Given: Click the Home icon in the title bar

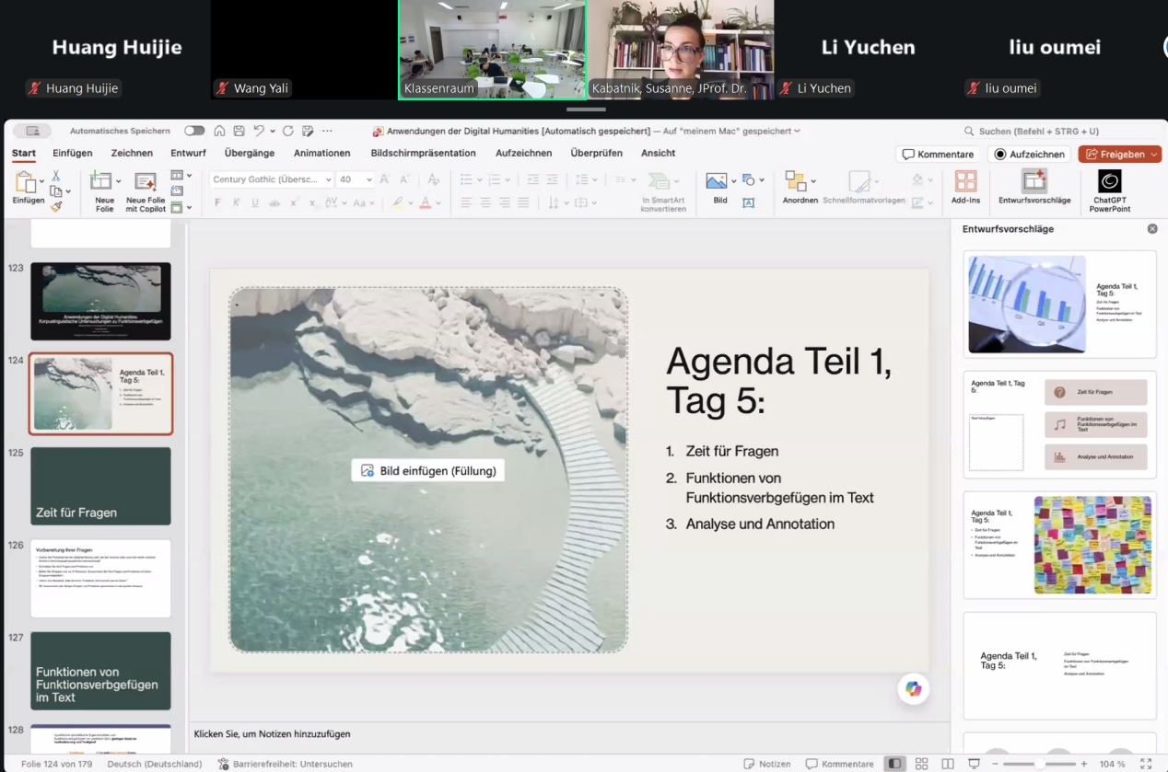Looking at the screenshot, I should coord(219,131).
